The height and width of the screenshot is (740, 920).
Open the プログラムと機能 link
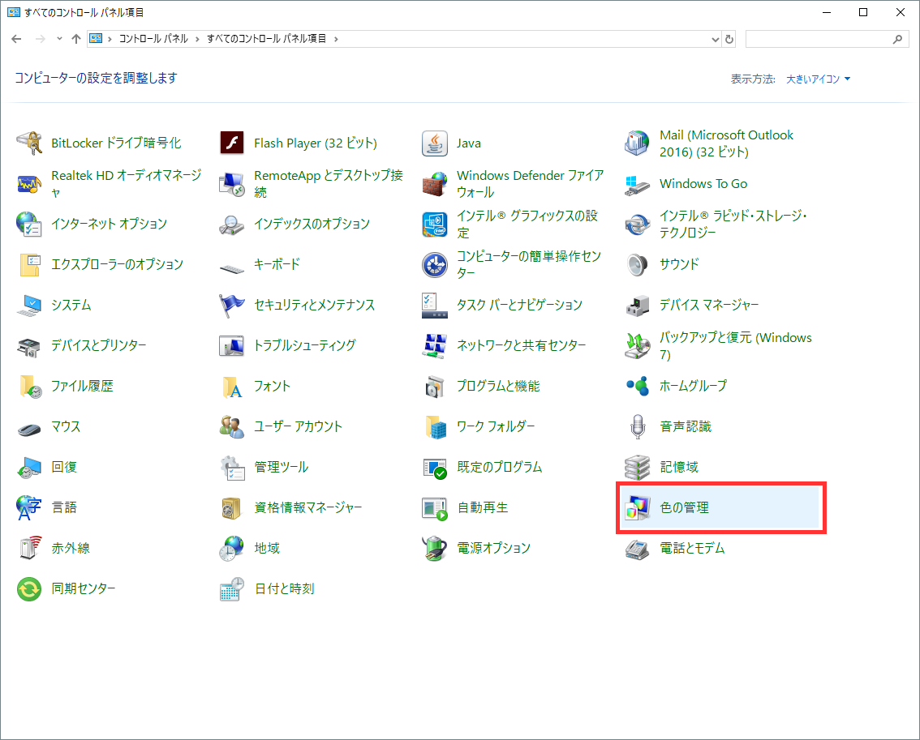(497, 387)
